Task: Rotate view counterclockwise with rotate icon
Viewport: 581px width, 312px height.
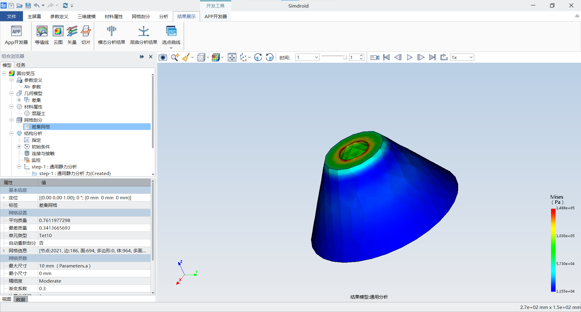Action: (x=270, y=57)
